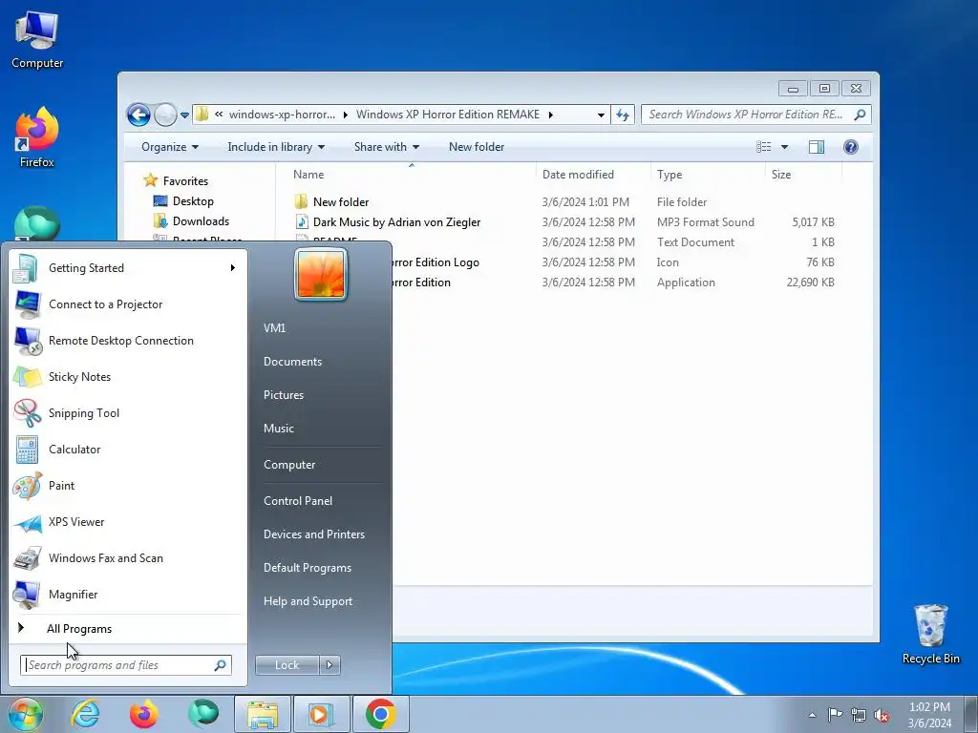978x733 pixels.
Task: Open Windows Explorer taskbar button
Action: point(263,714)
